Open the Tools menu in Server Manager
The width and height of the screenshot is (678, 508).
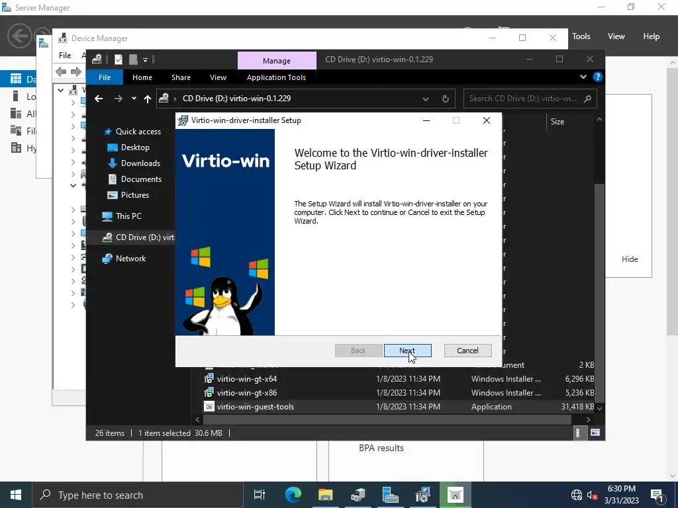(x=581, y=36)
